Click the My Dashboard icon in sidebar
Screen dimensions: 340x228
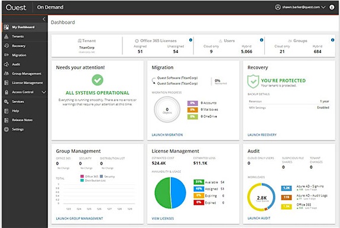(x=7, y=27)
